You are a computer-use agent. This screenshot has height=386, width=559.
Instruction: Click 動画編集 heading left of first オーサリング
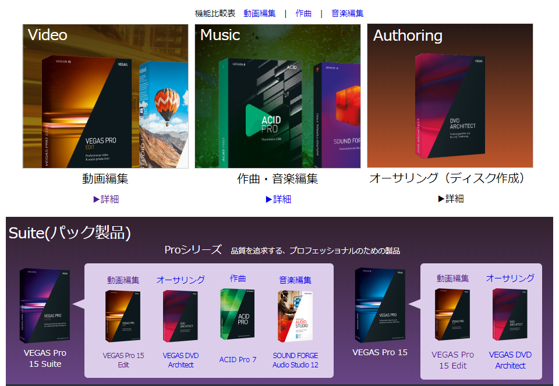click(123, 280)
